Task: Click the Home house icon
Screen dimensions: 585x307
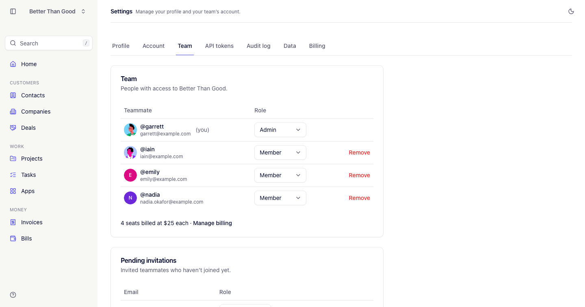Action: click(13, 64)
